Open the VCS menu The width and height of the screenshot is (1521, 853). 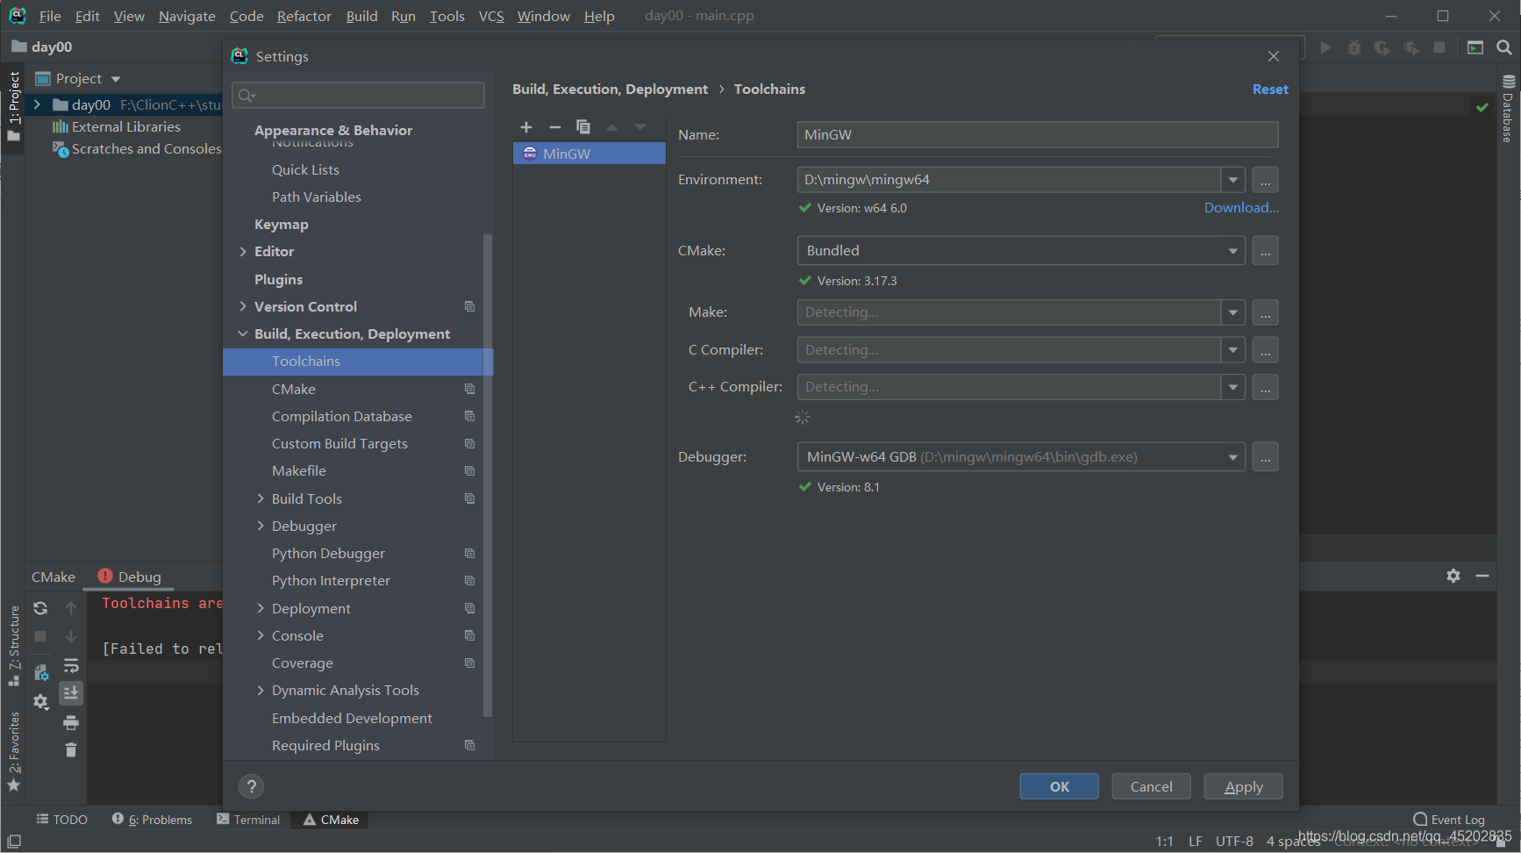(491, 16)
